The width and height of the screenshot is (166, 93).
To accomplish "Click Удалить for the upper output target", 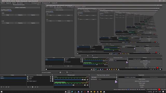I will [33, 15].
